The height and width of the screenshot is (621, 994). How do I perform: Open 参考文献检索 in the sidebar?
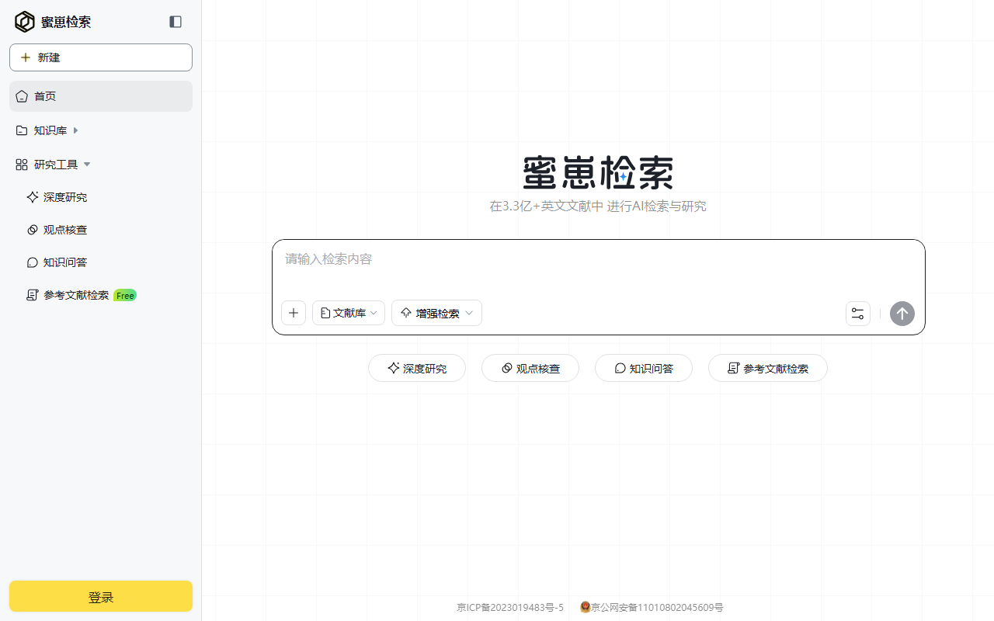[76, 295]
